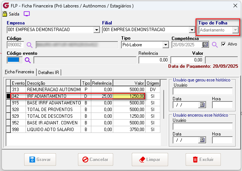This screenshot has height=171, width=242.
Task: Click the Referência input field
Action: click(x=153, y=60)
